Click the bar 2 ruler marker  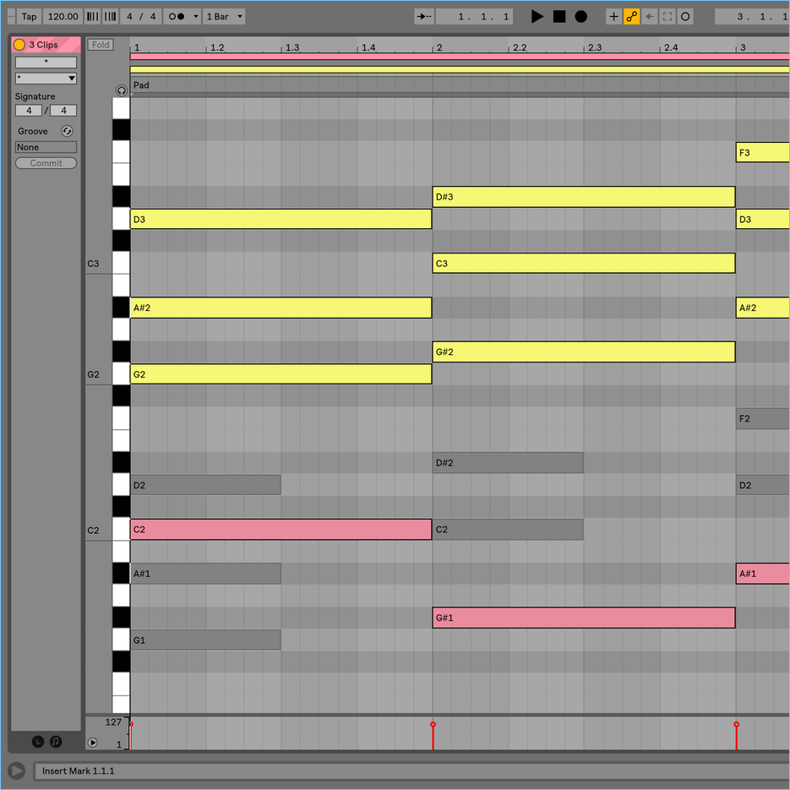click(439, 47)
